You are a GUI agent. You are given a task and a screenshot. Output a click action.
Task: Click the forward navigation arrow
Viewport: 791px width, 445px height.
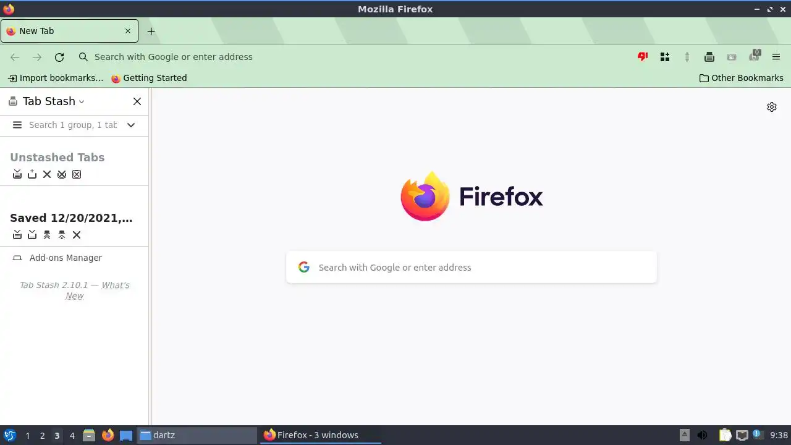click(x=37, y=57)
